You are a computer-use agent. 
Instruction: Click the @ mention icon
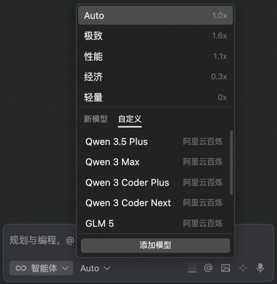tap(208, 268)
